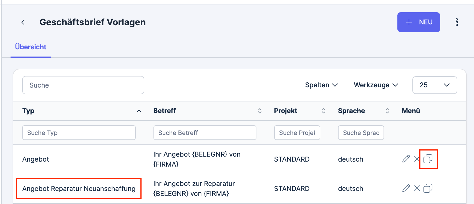
Task: Sort by the Sprache column
Action: tap(387, 111)
